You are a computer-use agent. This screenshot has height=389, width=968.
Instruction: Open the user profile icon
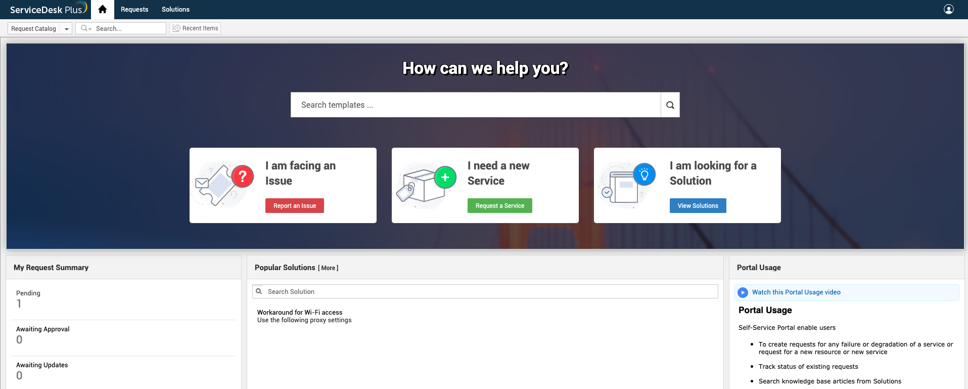pos(949,9)
